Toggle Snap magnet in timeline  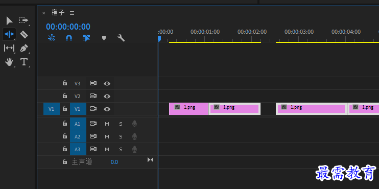point(69,38)
